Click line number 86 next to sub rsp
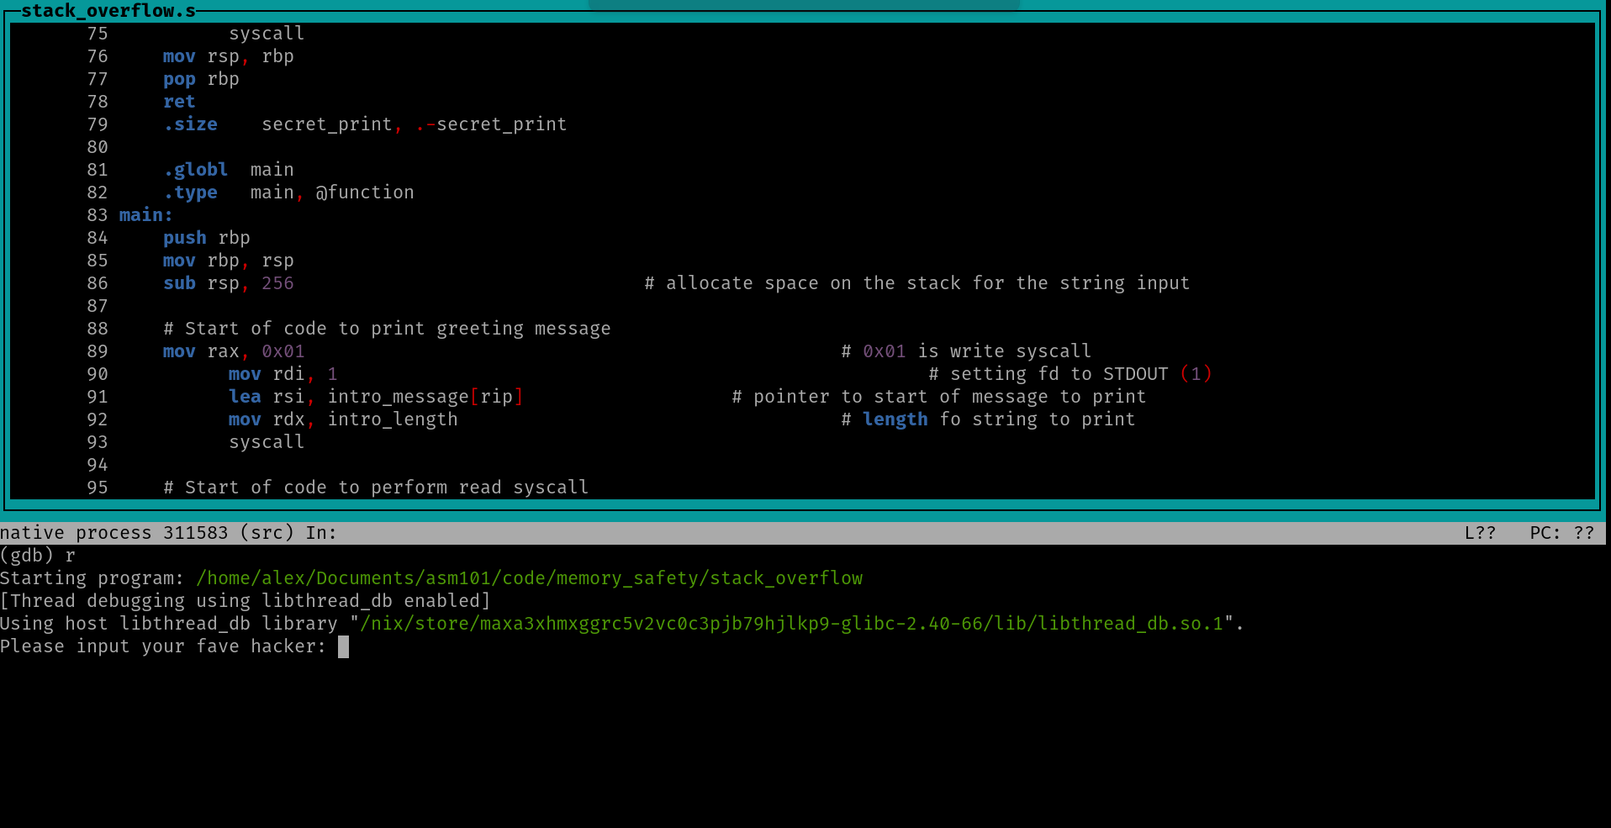This screenshot has width=1611, height=828. (97, 282)
